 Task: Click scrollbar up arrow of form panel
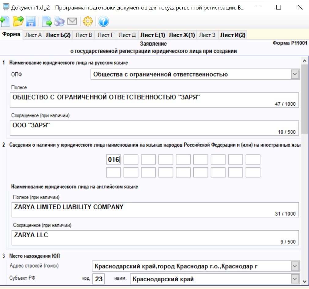pyautogui.click(x=304, y=61)
